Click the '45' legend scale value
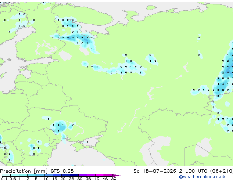 [105, 179]
